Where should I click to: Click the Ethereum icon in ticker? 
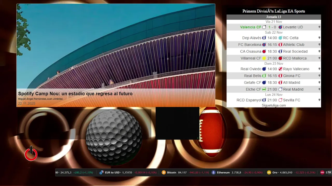213,173
